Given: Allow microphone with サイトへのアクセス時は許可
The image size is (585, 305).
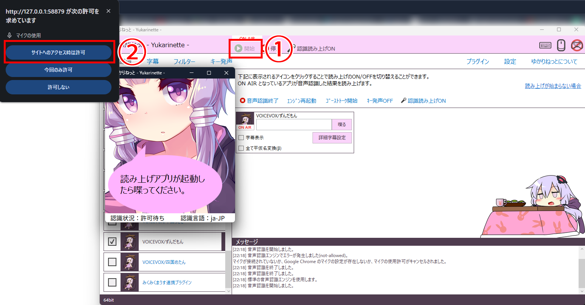Looking at the screenshot, I should (59, 52).
